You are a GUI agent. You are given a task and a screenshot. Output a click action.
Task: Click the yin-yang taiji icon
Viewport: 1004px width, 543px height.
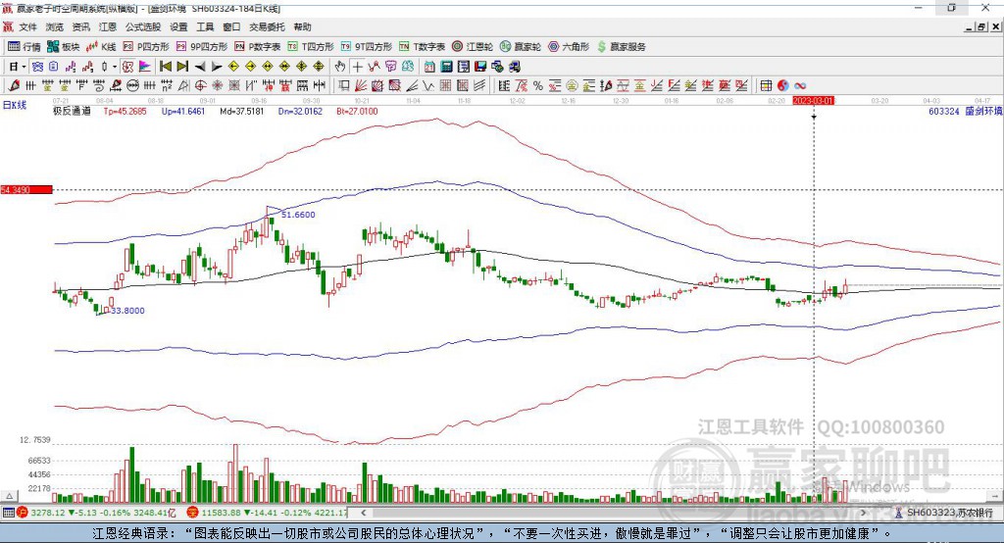[x=783, y=86]
